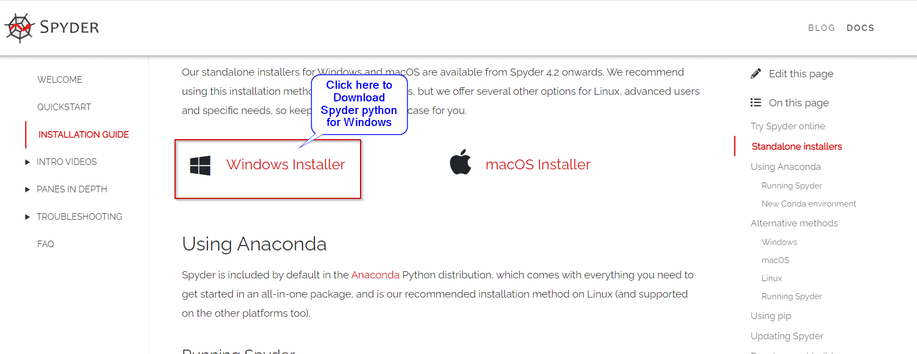
Task: Open the INSTALLATION GUIDE page
Action: click(83, 134)
